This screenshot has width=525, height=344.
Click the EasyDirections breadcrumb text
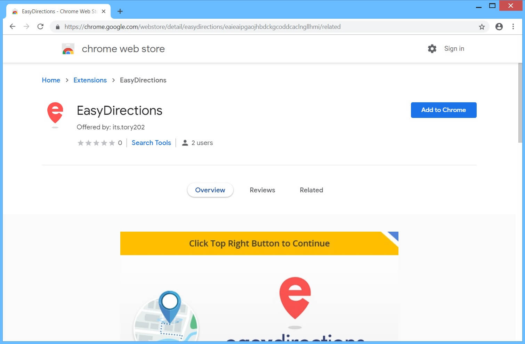pos(143,80)
